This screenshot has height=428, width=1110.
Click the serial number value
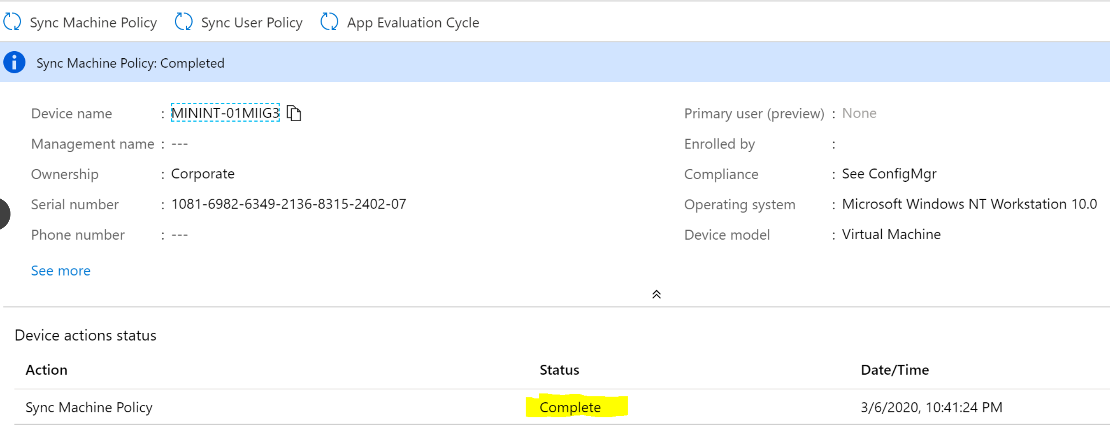[x=289, y=204]
